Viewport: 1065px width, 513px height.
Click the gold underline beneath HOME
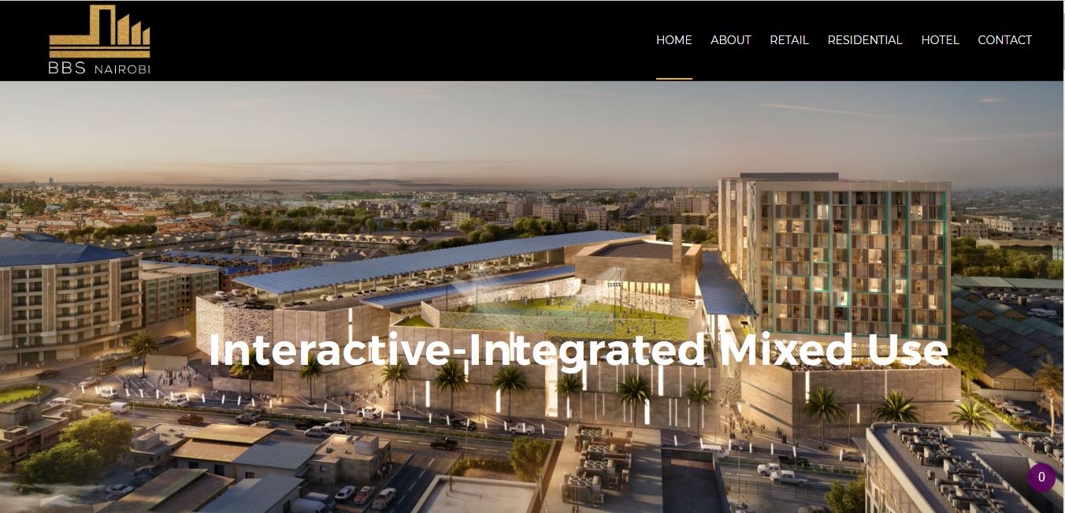[x=674, y=79]
